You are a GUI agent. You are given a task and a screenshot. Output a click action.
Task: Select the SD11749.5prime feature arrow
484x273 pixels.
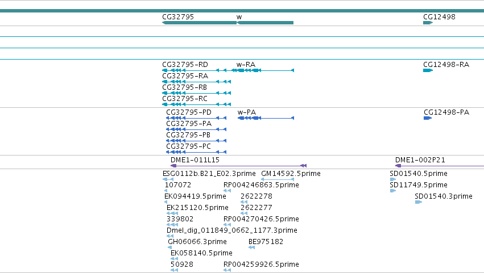393,191
